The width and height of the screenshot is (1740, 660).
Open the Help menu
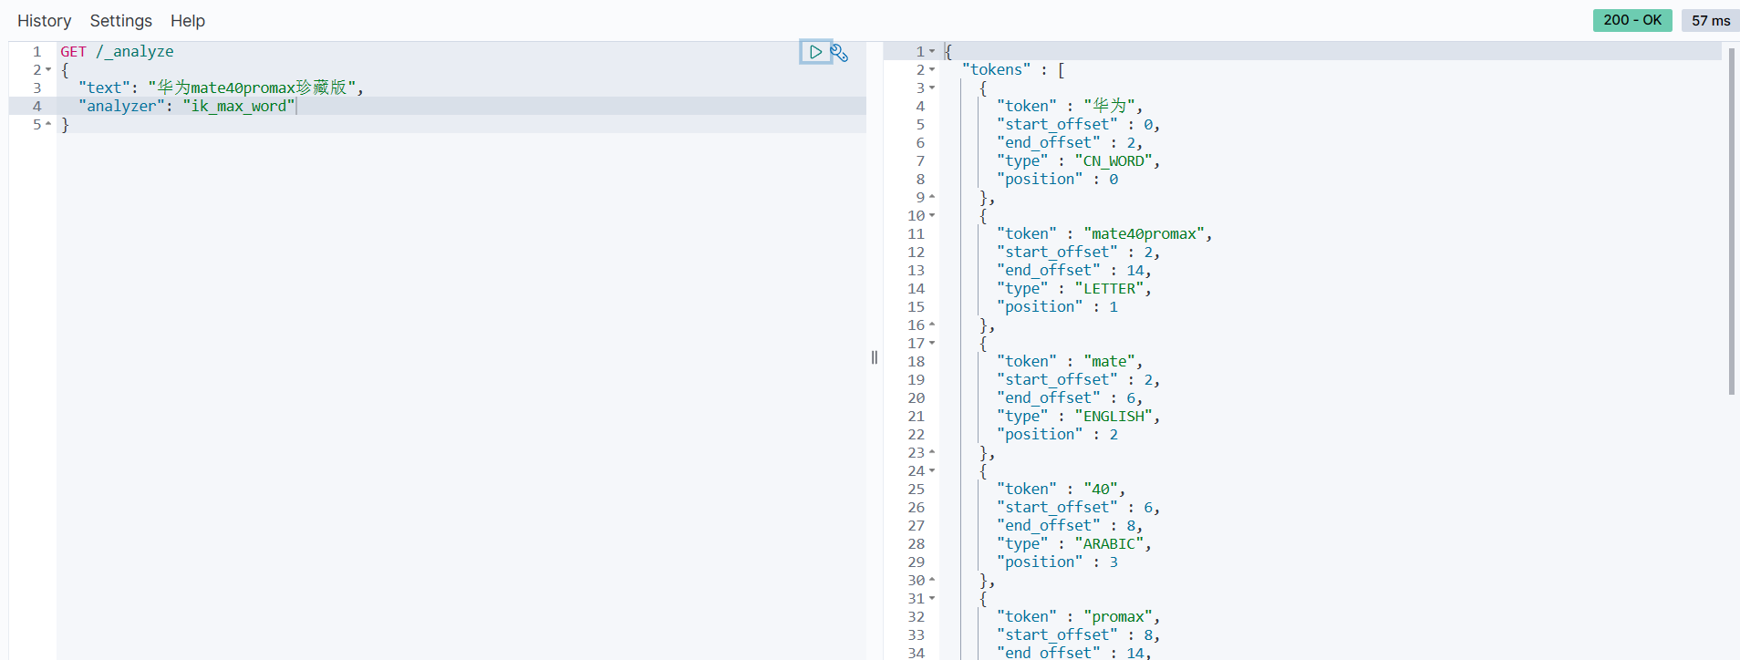(x=188, y=20)
